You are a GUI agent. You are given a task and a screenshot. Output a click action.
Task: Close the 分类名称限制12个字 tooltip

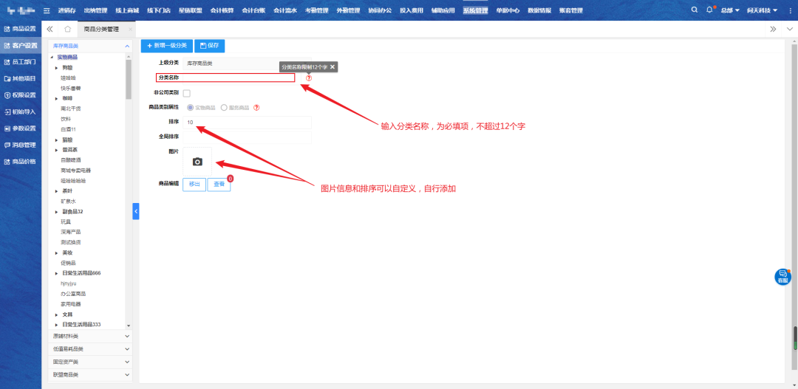click(x=332, y=67)
